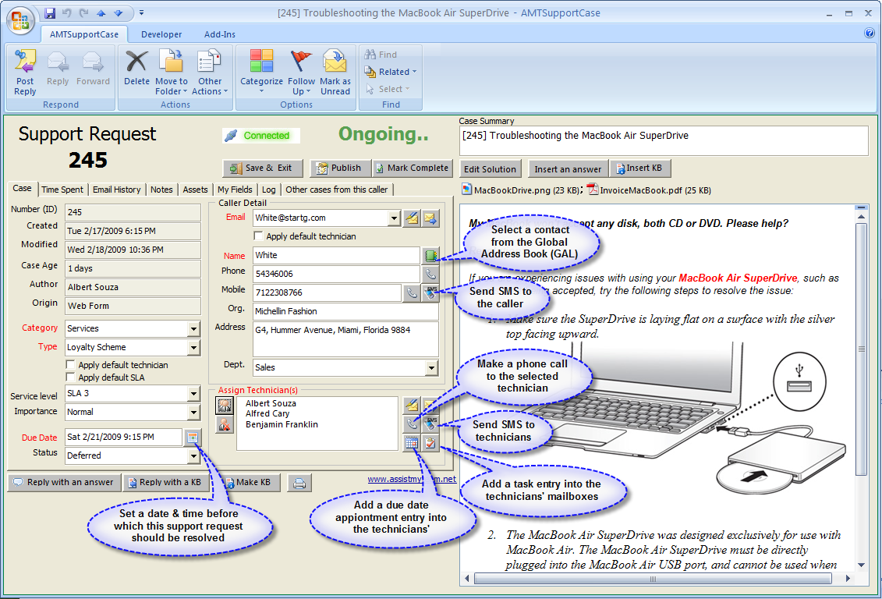Screen dimensions: 882x599
Task: Click the Edit Solution button
Action: 490,168
